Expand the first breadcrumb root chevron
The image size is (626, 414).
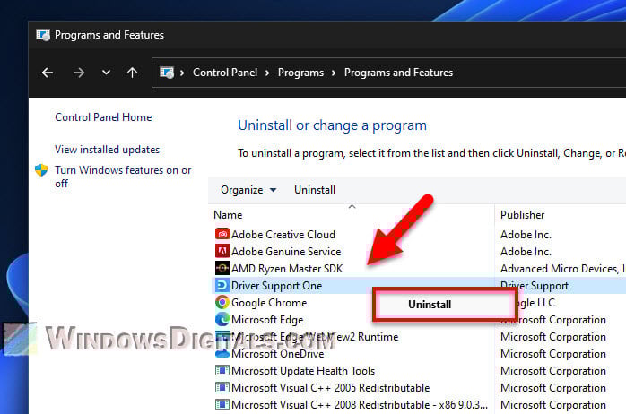[182, 73]
